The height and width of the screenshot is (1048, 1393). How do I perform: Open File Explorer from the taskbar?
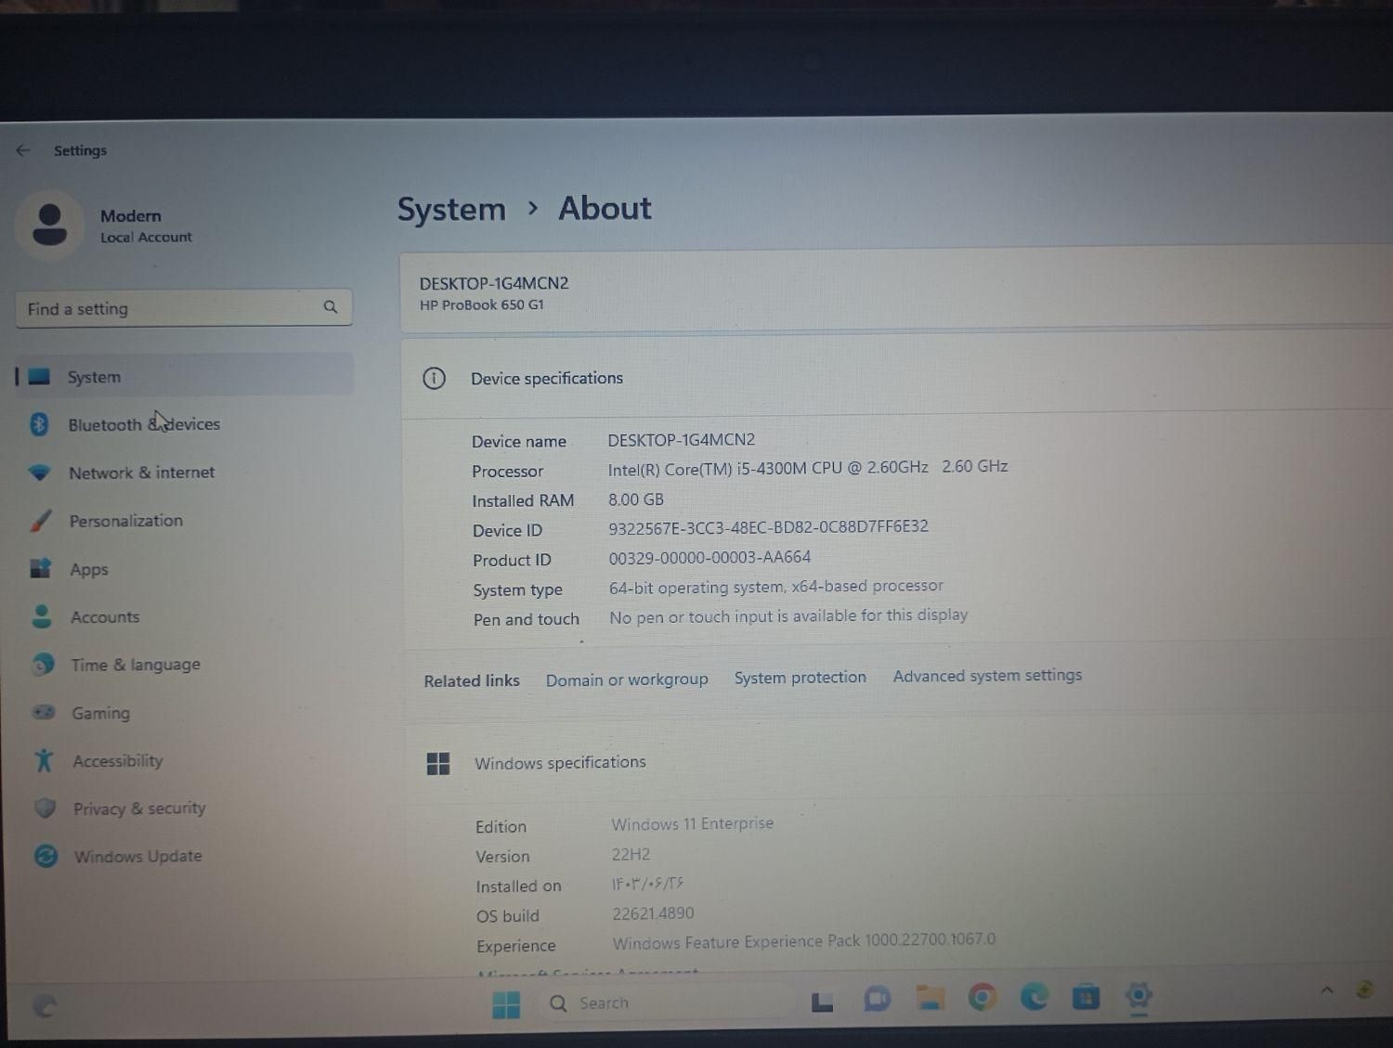pos(930,998)
